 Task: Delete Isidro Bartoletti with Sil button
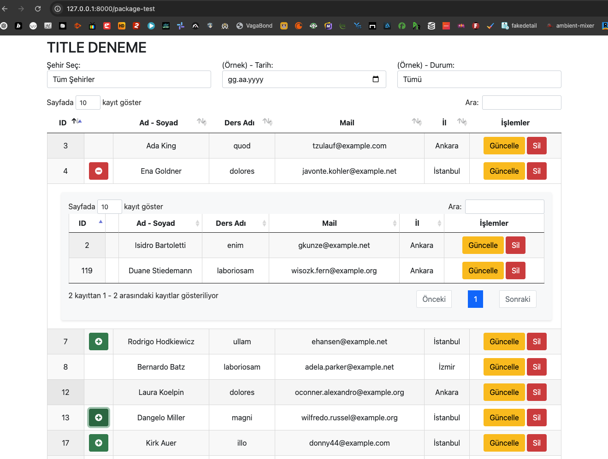point(515,245)
